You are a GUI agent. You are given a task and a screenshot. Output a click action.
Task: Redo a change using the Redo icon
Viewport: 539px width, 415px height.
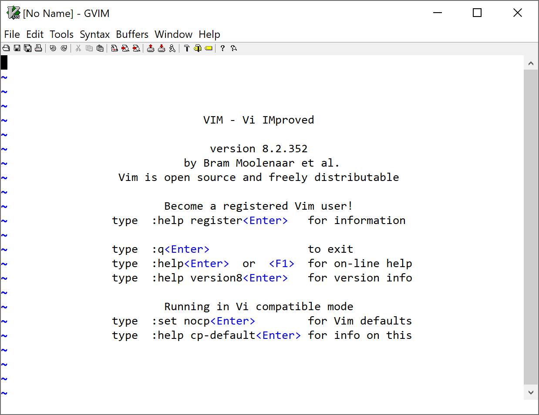(64, 48)
